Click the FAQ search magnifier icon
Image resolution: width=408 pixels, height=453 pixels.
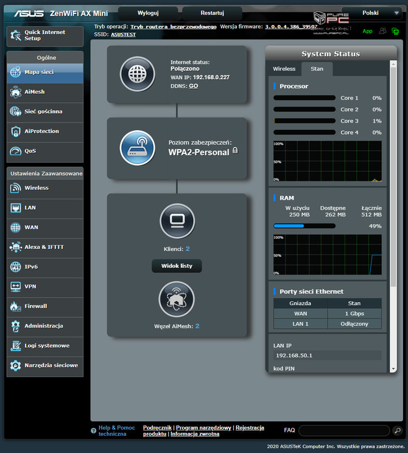(x=398, y=430)
